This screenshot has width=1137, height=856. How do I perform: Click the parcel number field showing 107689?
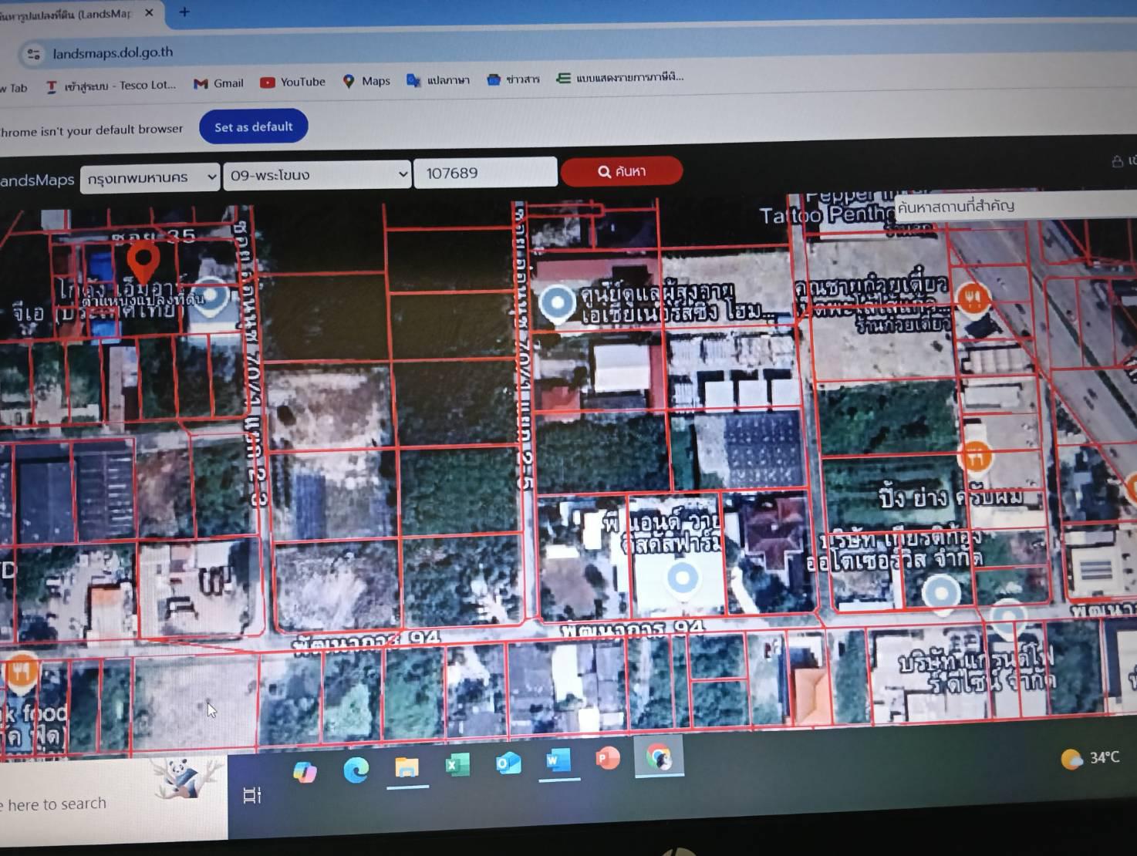point(485,173)
